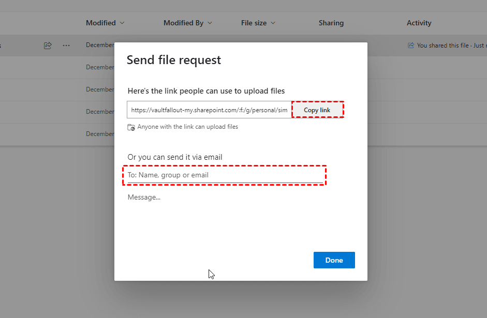The width and height of the screenshot is (487, 318).
Task: Open the File size column dropdown
Action: 273,23
